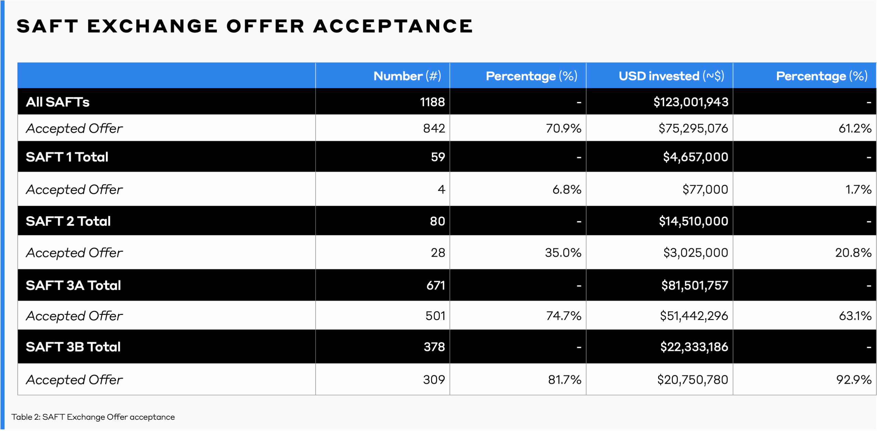Click the USD invested (~$) column header
Image resolution: width=877 pixels, height=431 pixels.
671,76
